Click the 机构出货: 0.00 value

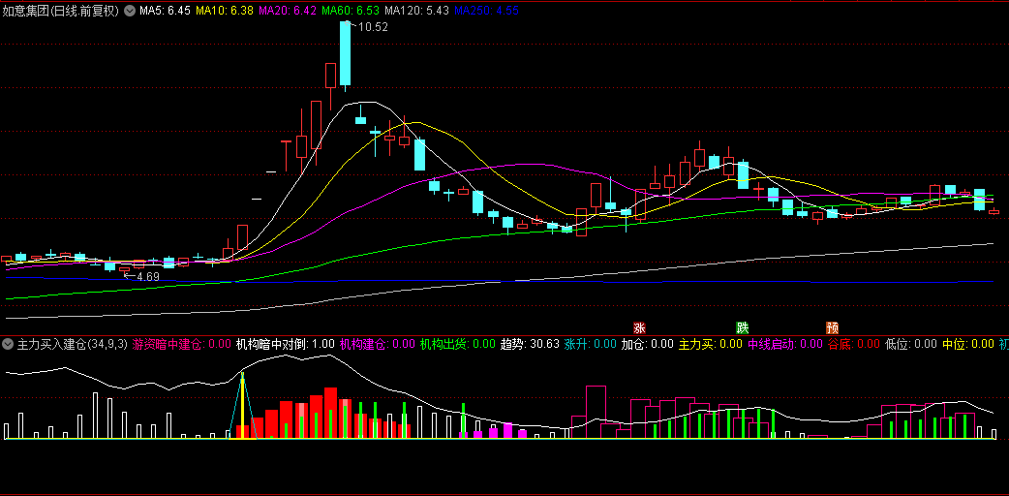tap(457, 344)
